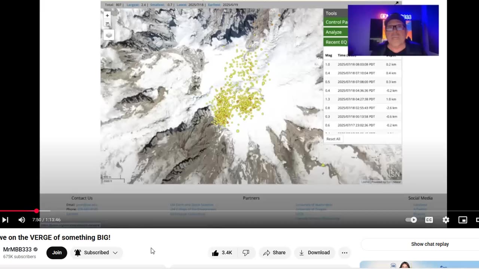Click the 7:50 / 1:13:46 time display
Viewport: 479px width, 269px height.
[x=46, y=220]
